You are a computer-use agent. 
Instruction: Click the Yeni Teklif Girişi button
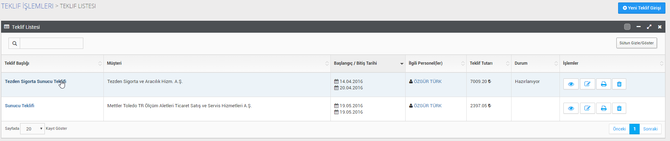pos(641,8)
